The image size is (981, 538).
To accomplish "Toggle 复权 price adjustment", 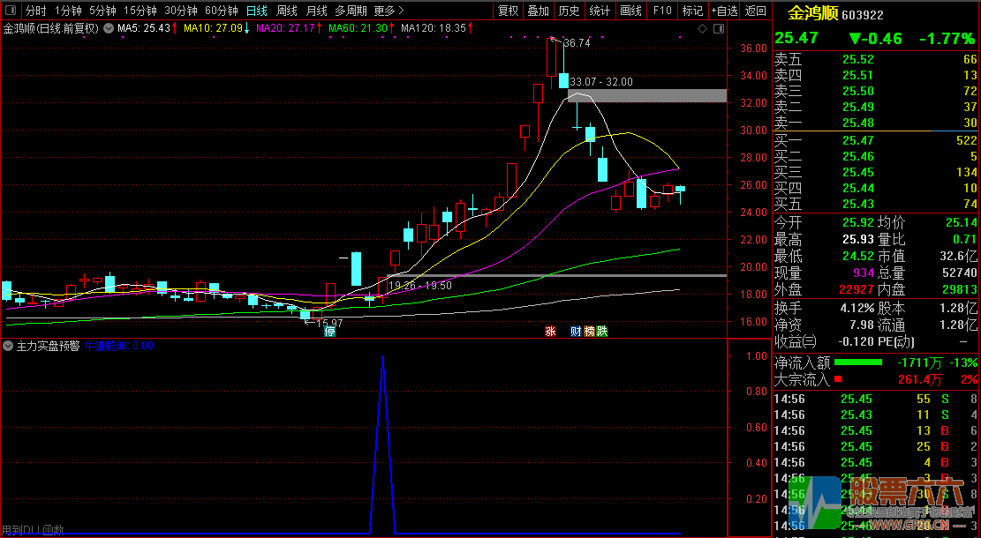I will pos(508,11).
